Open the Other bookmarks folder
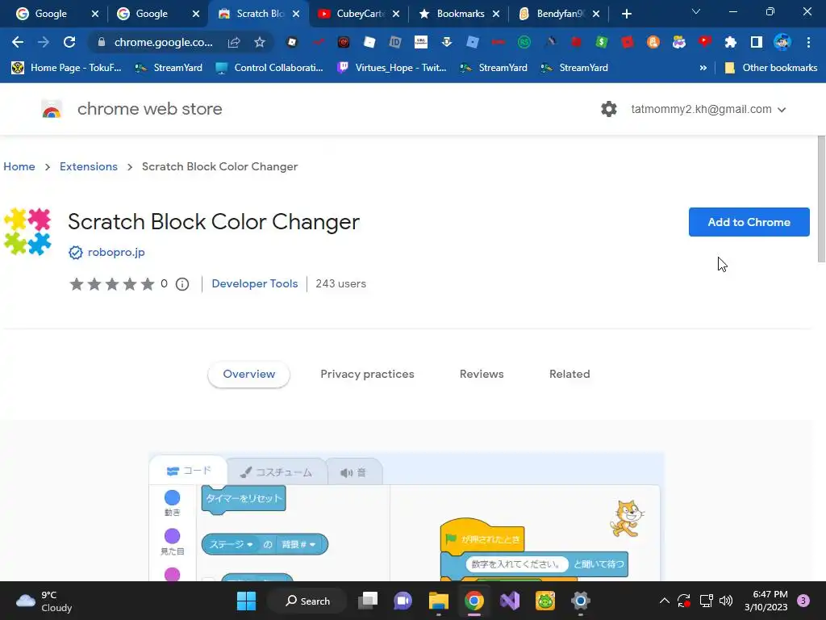Image resolution: width=826 pixels, height=620 pixels. click(x=771, y=68)
